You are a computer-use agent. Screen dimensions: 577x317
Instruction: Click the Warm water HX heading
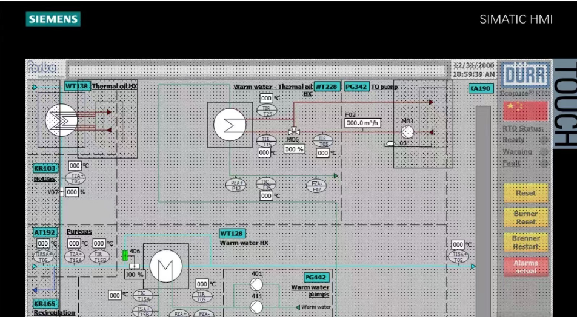point(244,243)
